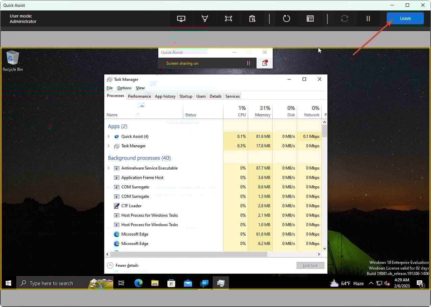
Task: Sort processes by Memory column
Action: click(260, 112)
